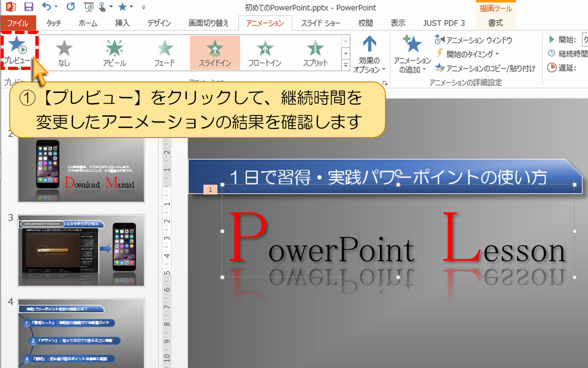Open the 書式 drawing tools tab
Image resolution: width=588 pixels, height=368 pixels.
[495, 23]
